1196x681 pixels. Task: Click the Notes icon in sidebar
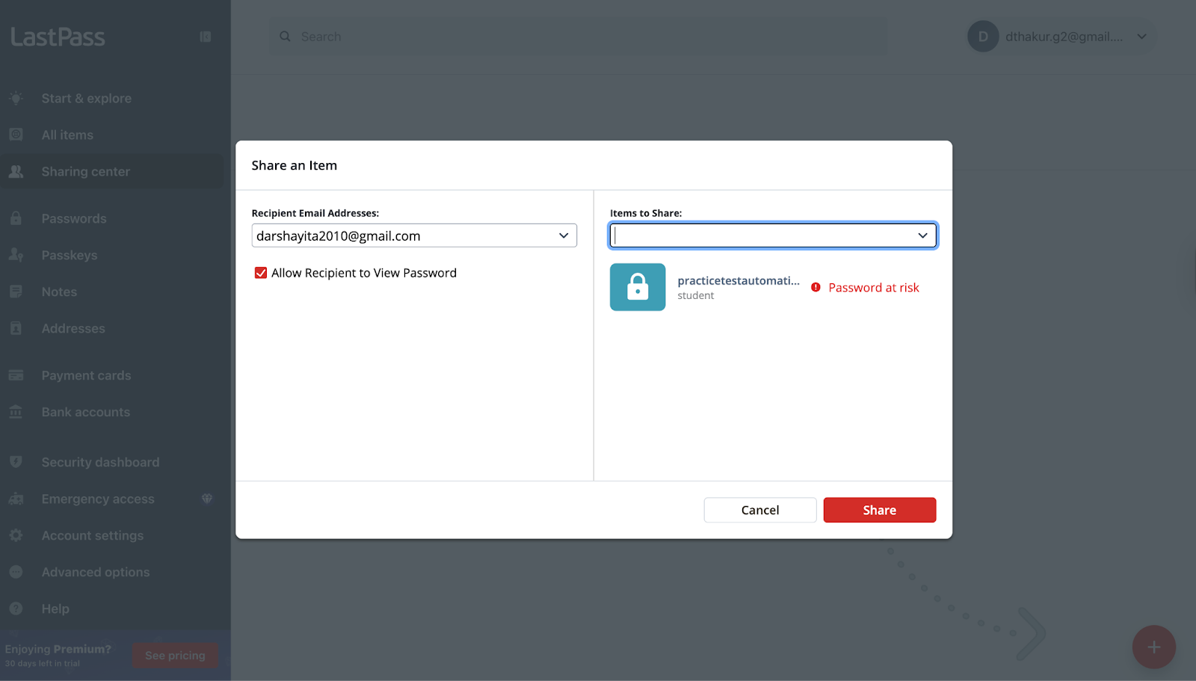(16, 292)
